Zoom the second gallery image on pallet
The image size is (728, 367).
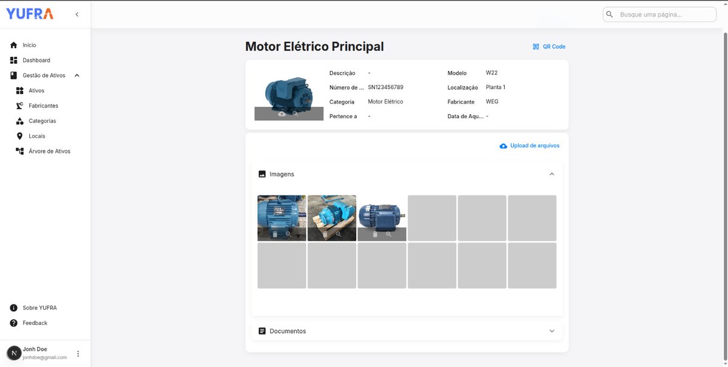(339, 234)
